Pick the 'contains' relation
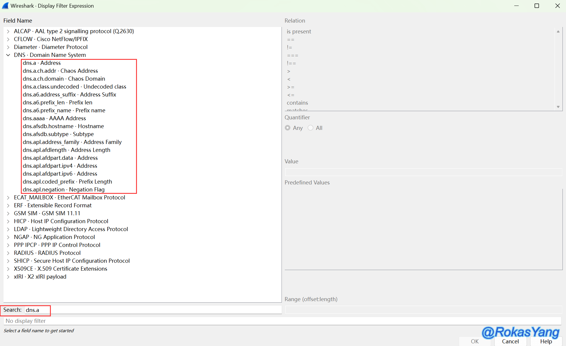This screenshot has height=346, width=566. (x=297, y=103)
